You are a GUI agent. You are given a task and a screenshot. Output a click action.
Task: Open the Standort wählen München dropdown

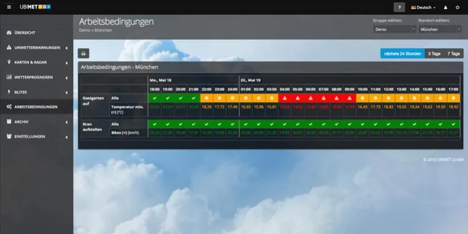click(x=440, y=29)
